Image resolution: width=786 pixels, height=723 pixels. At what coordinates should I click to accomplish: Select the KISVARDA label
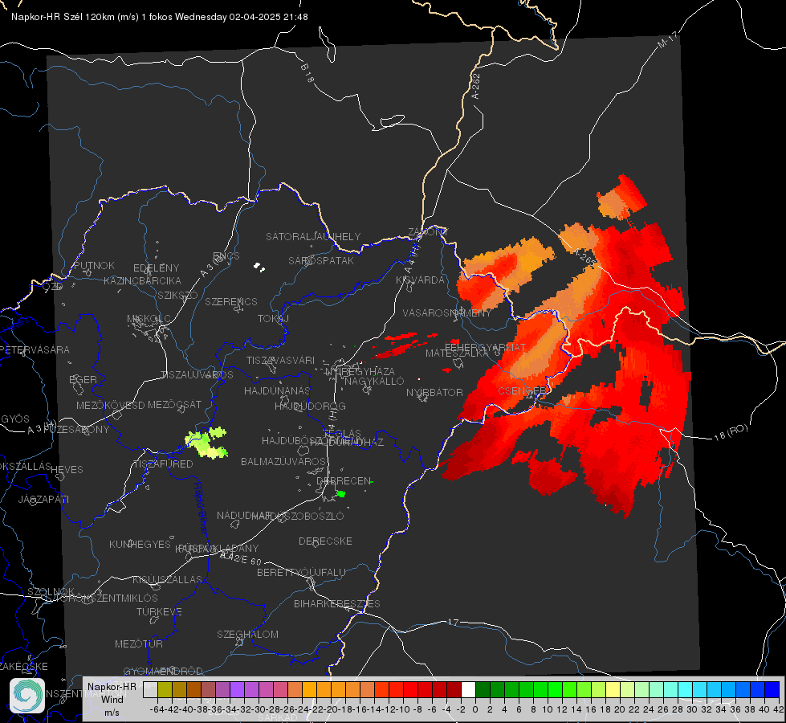[421, 280]
